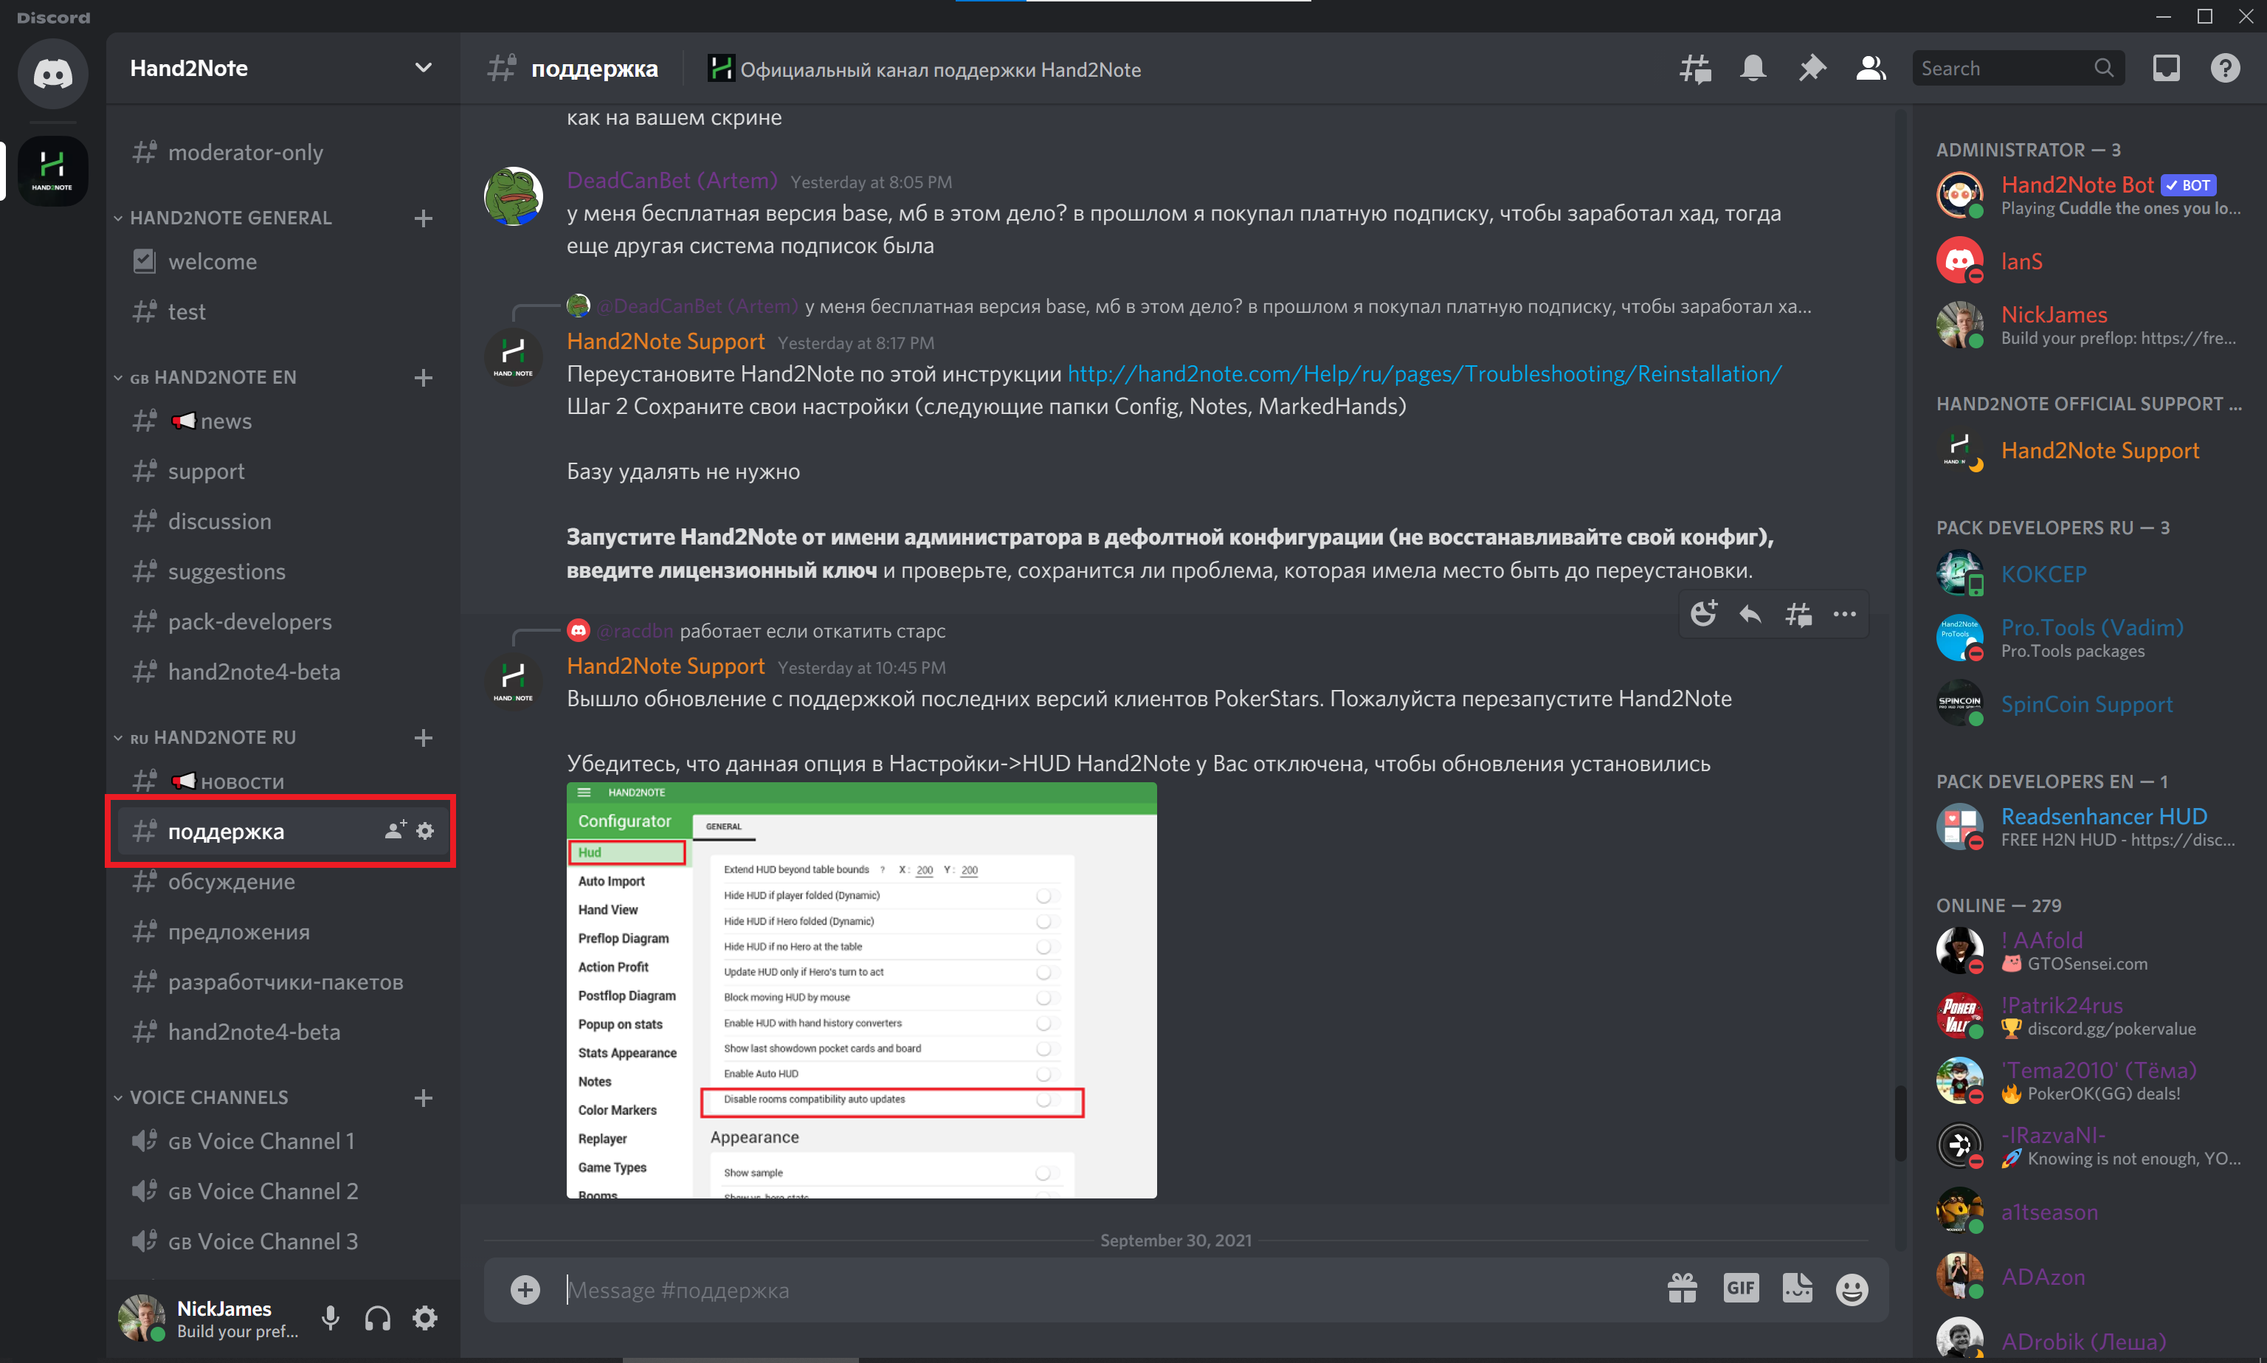Image resolution: width=2267 pixels, height=1363 pixels.
Task: Open the Inbox icon
Action: 2166,69
